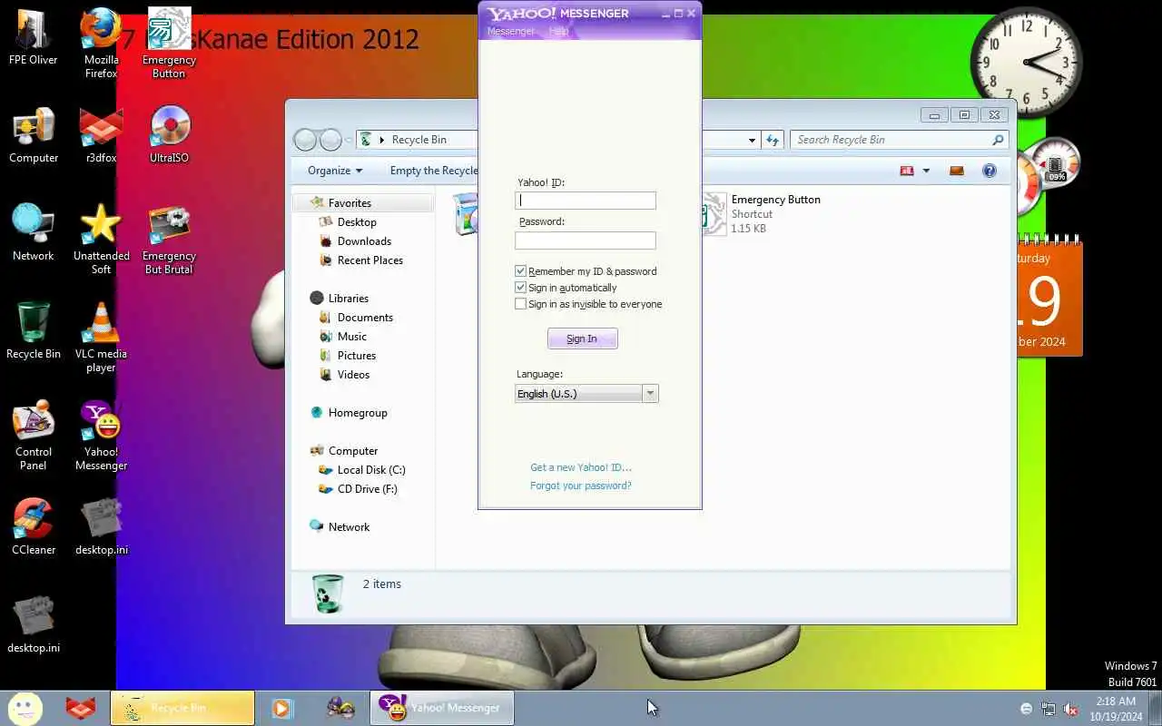Open the Organize dropdown menu
The height and width of the screenshot is (726, 1162).
click(335, 171)
